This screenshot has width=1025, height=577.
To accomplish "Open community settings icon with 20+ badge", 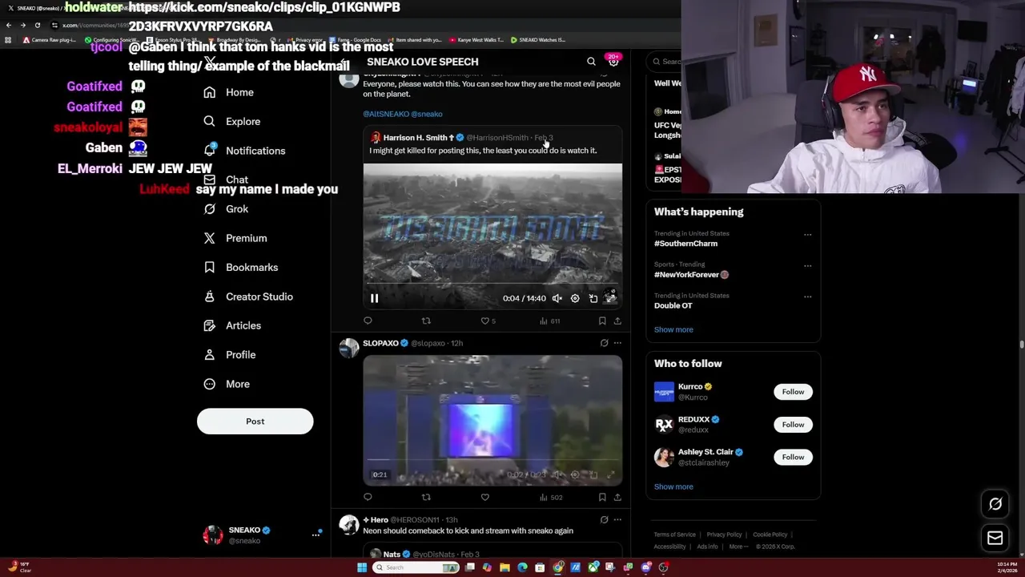I will (x=613, y=62).
